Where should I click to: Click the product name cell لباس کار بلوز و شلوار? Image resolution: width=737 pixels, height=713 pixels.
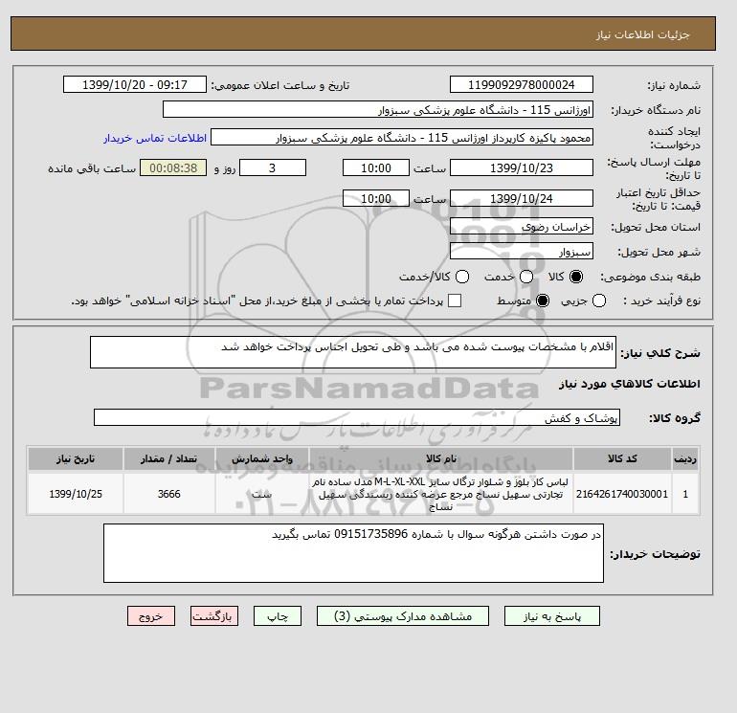click(x=441, y=494)
